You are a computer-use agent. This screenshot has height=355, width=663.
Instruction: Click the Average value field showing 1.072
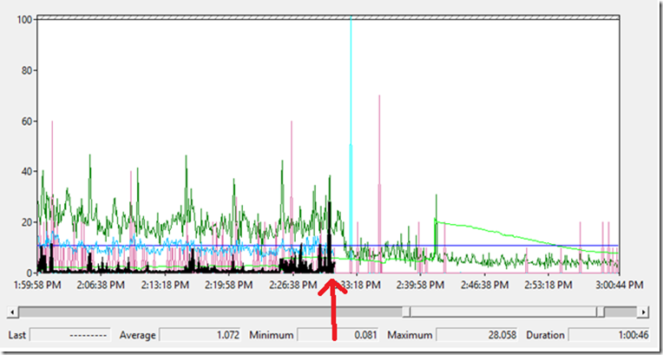point(200,335)
